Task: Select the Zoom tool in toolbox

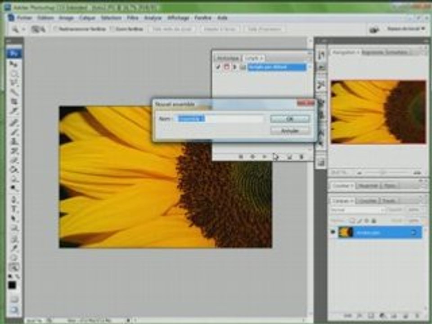Action: [13, 267]
